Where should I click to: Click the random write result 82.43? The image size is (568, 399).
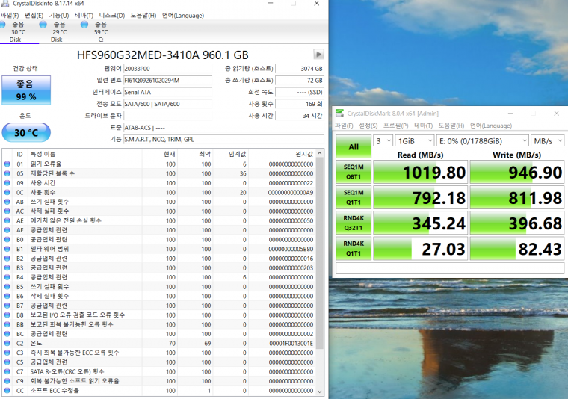(x=517, y=248)
